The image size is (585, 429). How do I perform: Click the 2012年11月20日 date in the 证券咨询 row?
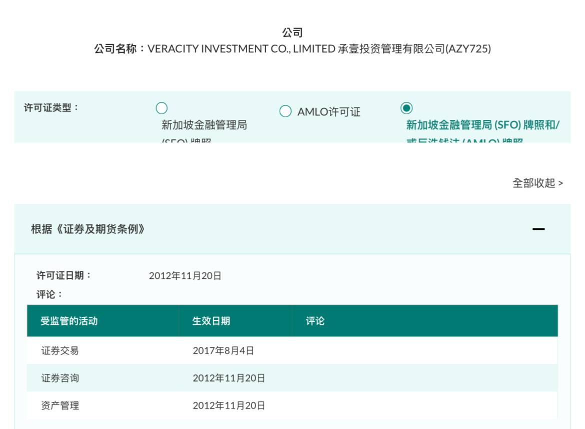pos(229,378)
